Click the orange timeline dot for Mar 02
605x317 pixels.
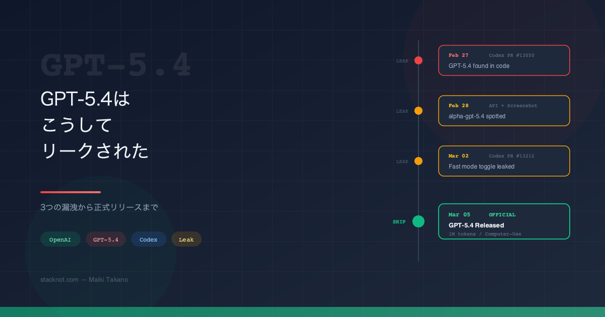418,161
